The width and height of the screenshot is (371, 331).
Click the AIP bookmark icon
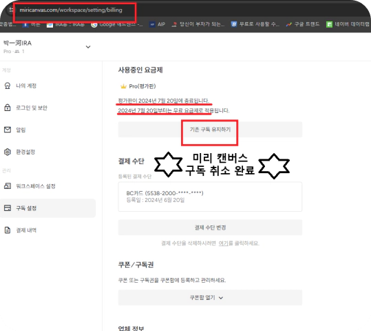(152, 24)
